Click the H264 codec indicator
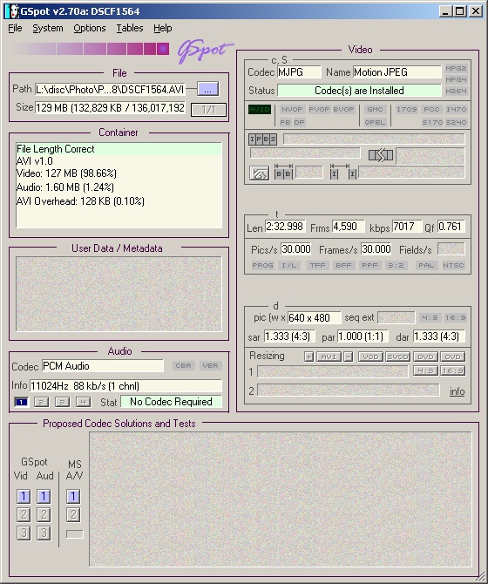This screenshot has width=488, height=584. pos(456,91)
